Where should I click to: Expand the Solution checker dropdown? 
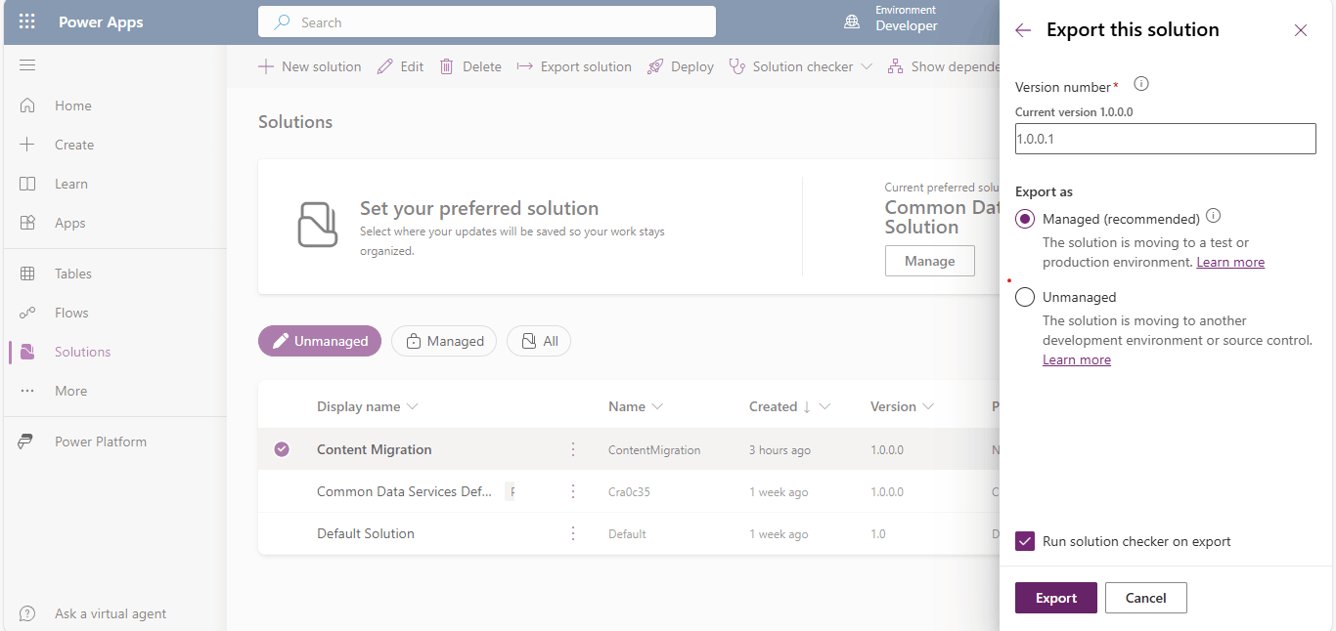point(866,66)
